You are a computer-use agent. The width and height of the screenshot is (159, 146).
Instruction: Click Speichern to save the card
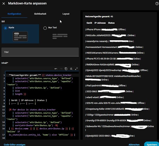click(152, 145)
